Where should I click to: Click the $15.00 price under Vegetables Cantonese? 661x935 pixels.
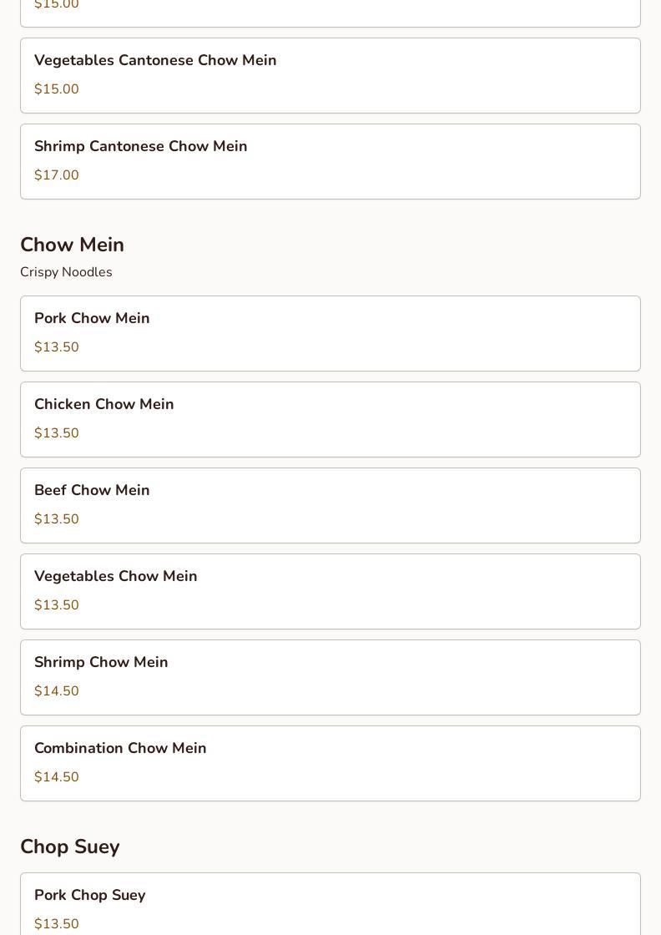[57, 89]
